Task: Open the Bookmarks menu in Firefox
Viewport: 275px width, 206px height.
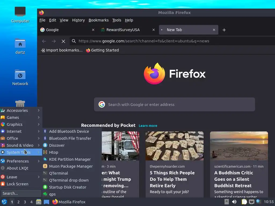Action: [x=98, y=20]
